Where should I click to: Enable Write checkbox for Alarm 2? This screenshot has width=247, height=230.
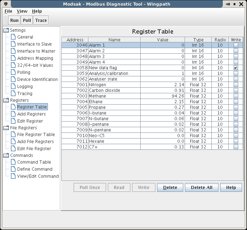tap(236, 51)
